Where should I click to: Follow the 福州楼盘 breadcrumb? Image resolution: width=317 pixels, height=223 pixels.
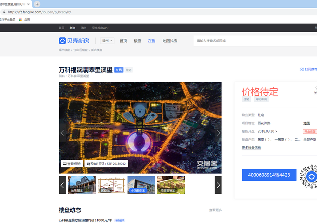64,50
